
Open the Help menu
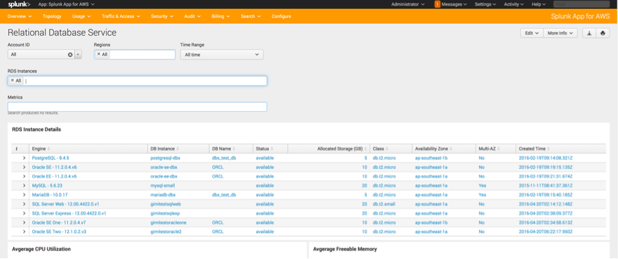538,4
